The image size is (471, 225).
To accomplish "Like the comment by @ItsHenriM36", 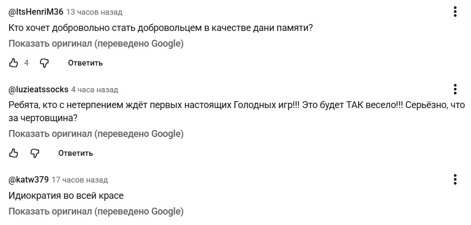I will [x=14, y=63].
